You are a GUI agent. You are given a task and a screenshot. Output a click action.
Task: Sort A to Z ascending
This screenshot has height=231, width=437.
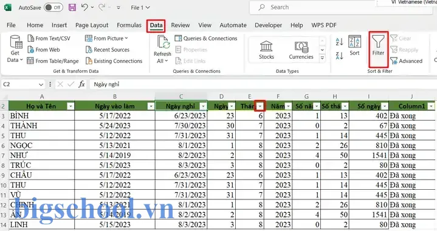[x=339, y=42]
